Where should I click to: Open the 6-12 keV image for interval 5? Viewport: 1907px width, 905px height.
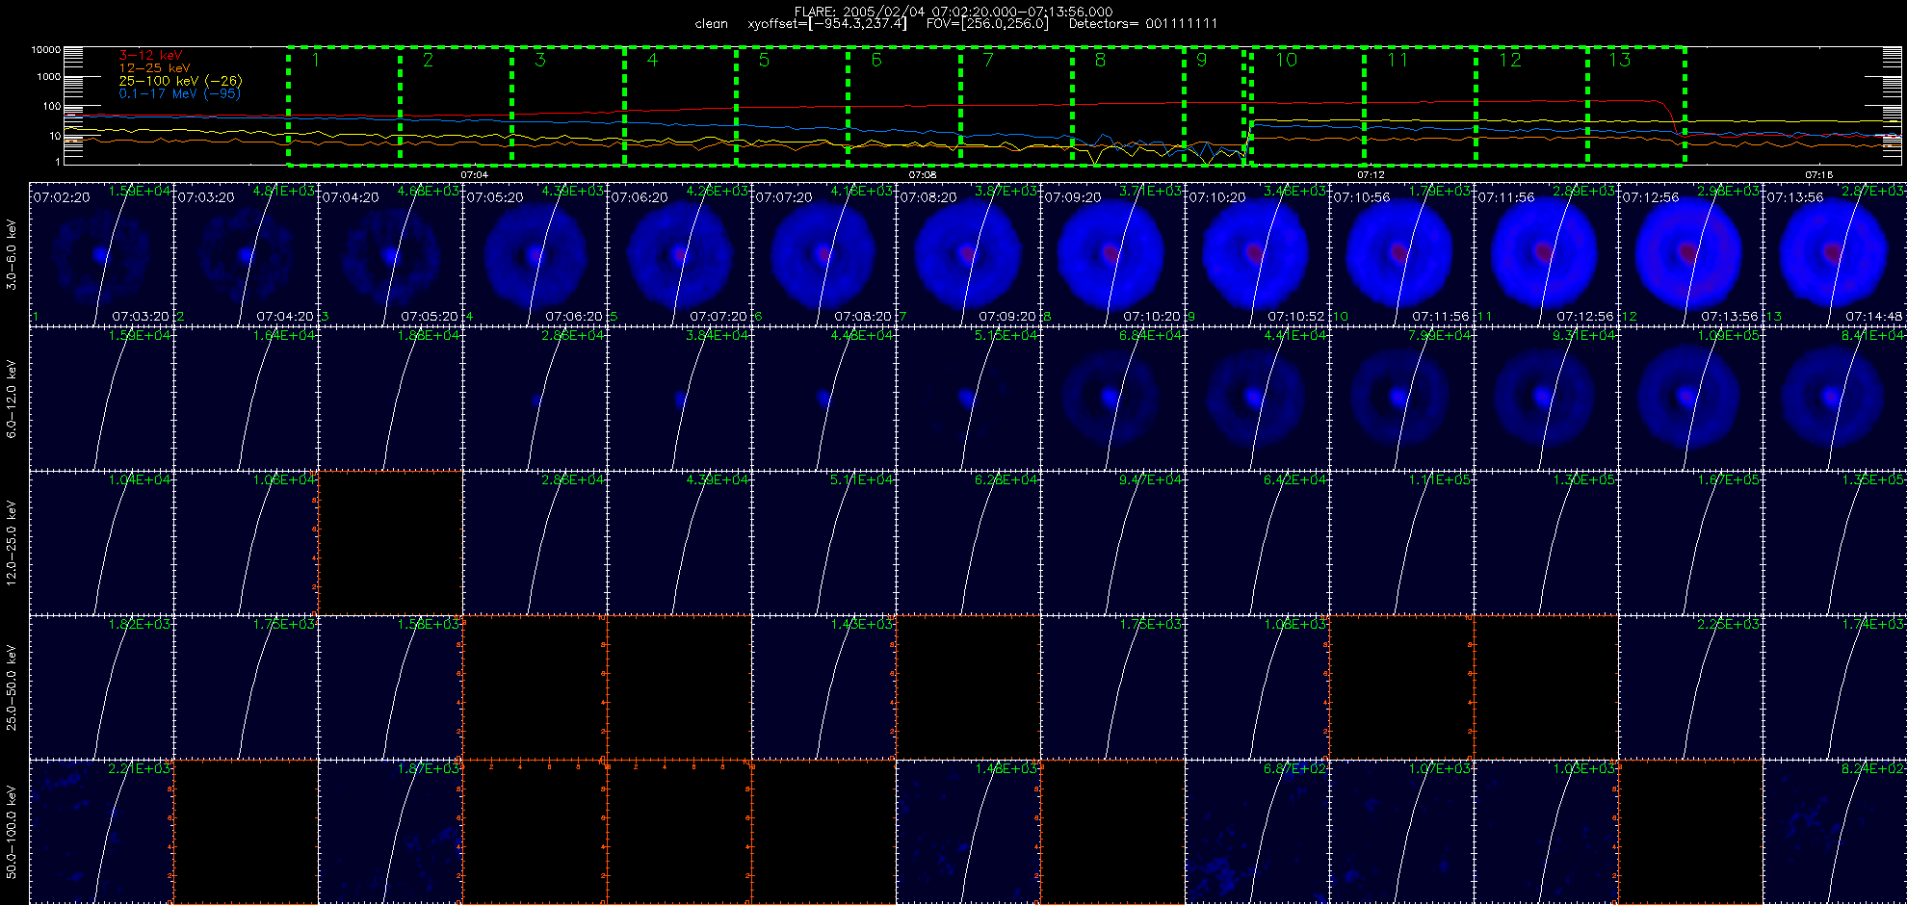[679, 399]
